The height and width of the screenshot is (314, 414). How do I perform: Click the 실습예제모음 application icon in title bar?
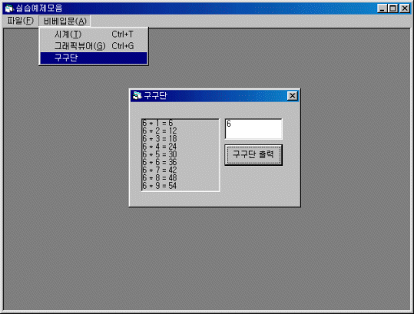point(9,8)
